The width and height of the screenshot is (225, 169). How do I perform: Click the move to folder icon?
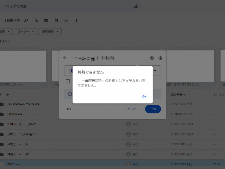[46, 21]
